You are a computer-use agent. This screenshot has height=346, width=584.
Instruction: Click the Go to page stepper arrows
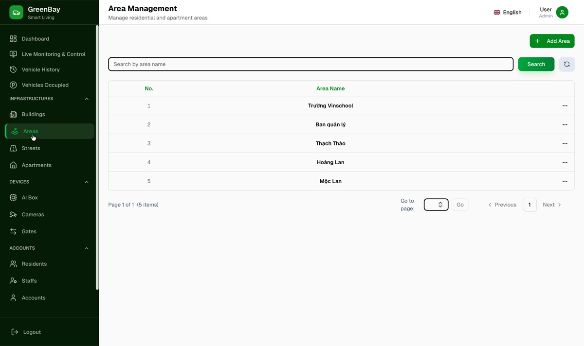(x=440, y=205)
